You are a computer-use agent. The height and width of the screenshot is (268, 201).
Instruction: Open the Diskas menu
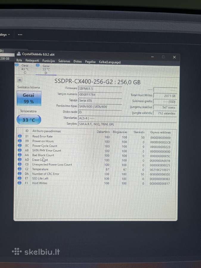pyautogui.click(x=78, y=61)
